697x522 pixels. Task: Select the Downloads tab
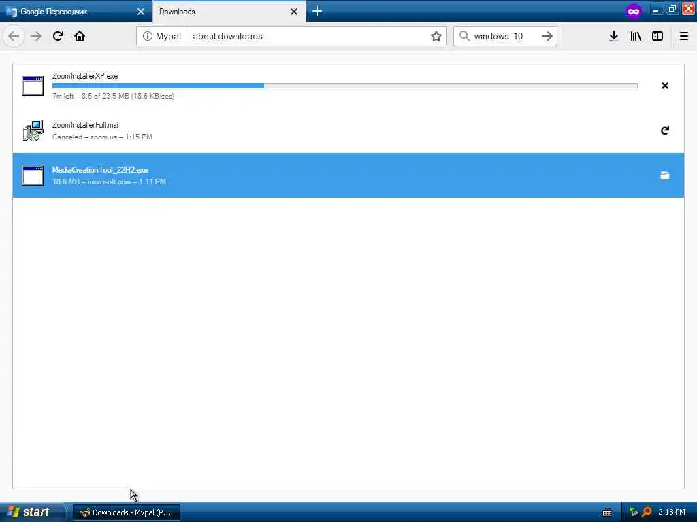(229, 11)
